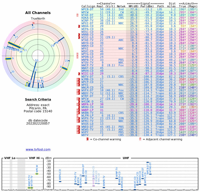Click the channel 51 label on the radar plot
This screenshot has height=192, width=200.
coord(35,70)
